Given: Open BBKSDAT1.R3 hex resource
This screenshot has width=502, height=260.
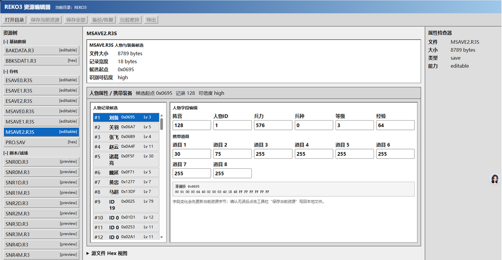Looking at the screenshot, I should [x=41, y=61].
